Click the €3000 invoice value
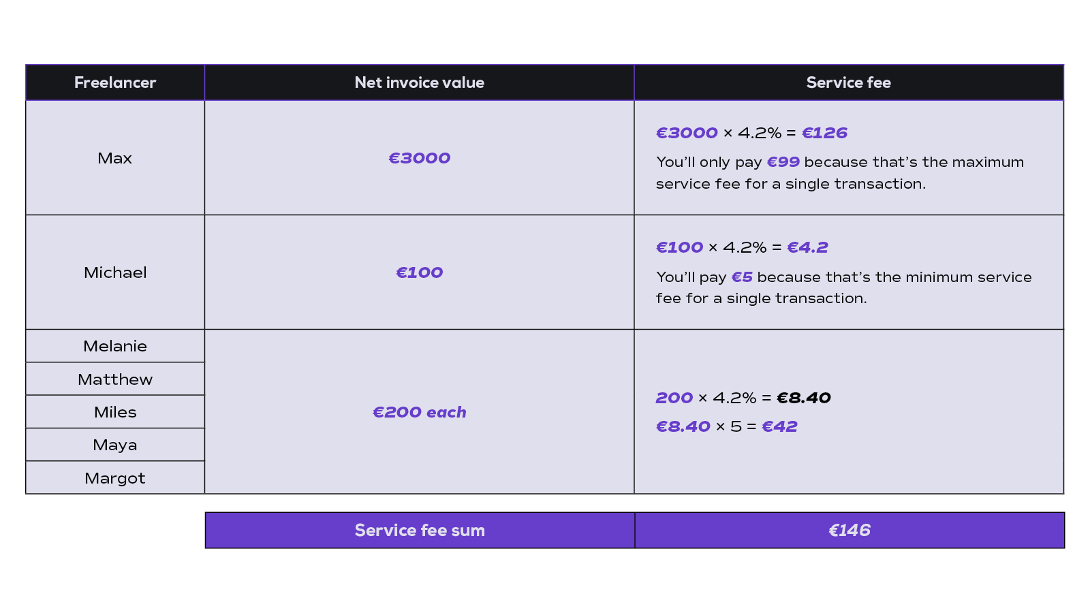 (420, 158)
